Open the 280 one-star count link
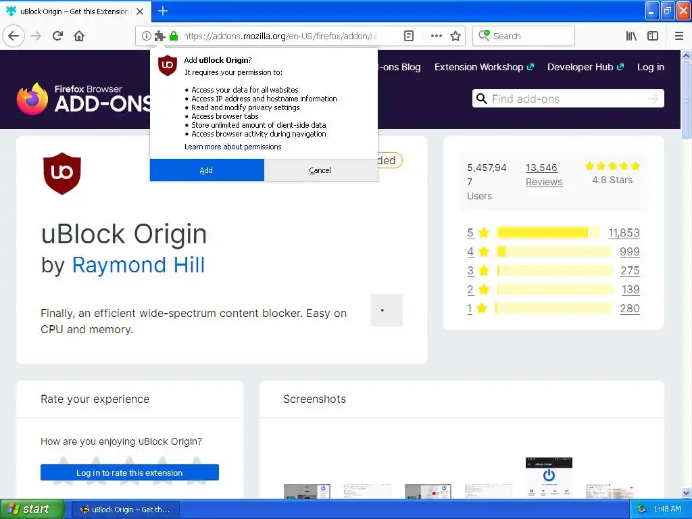 tap(629, 308)
